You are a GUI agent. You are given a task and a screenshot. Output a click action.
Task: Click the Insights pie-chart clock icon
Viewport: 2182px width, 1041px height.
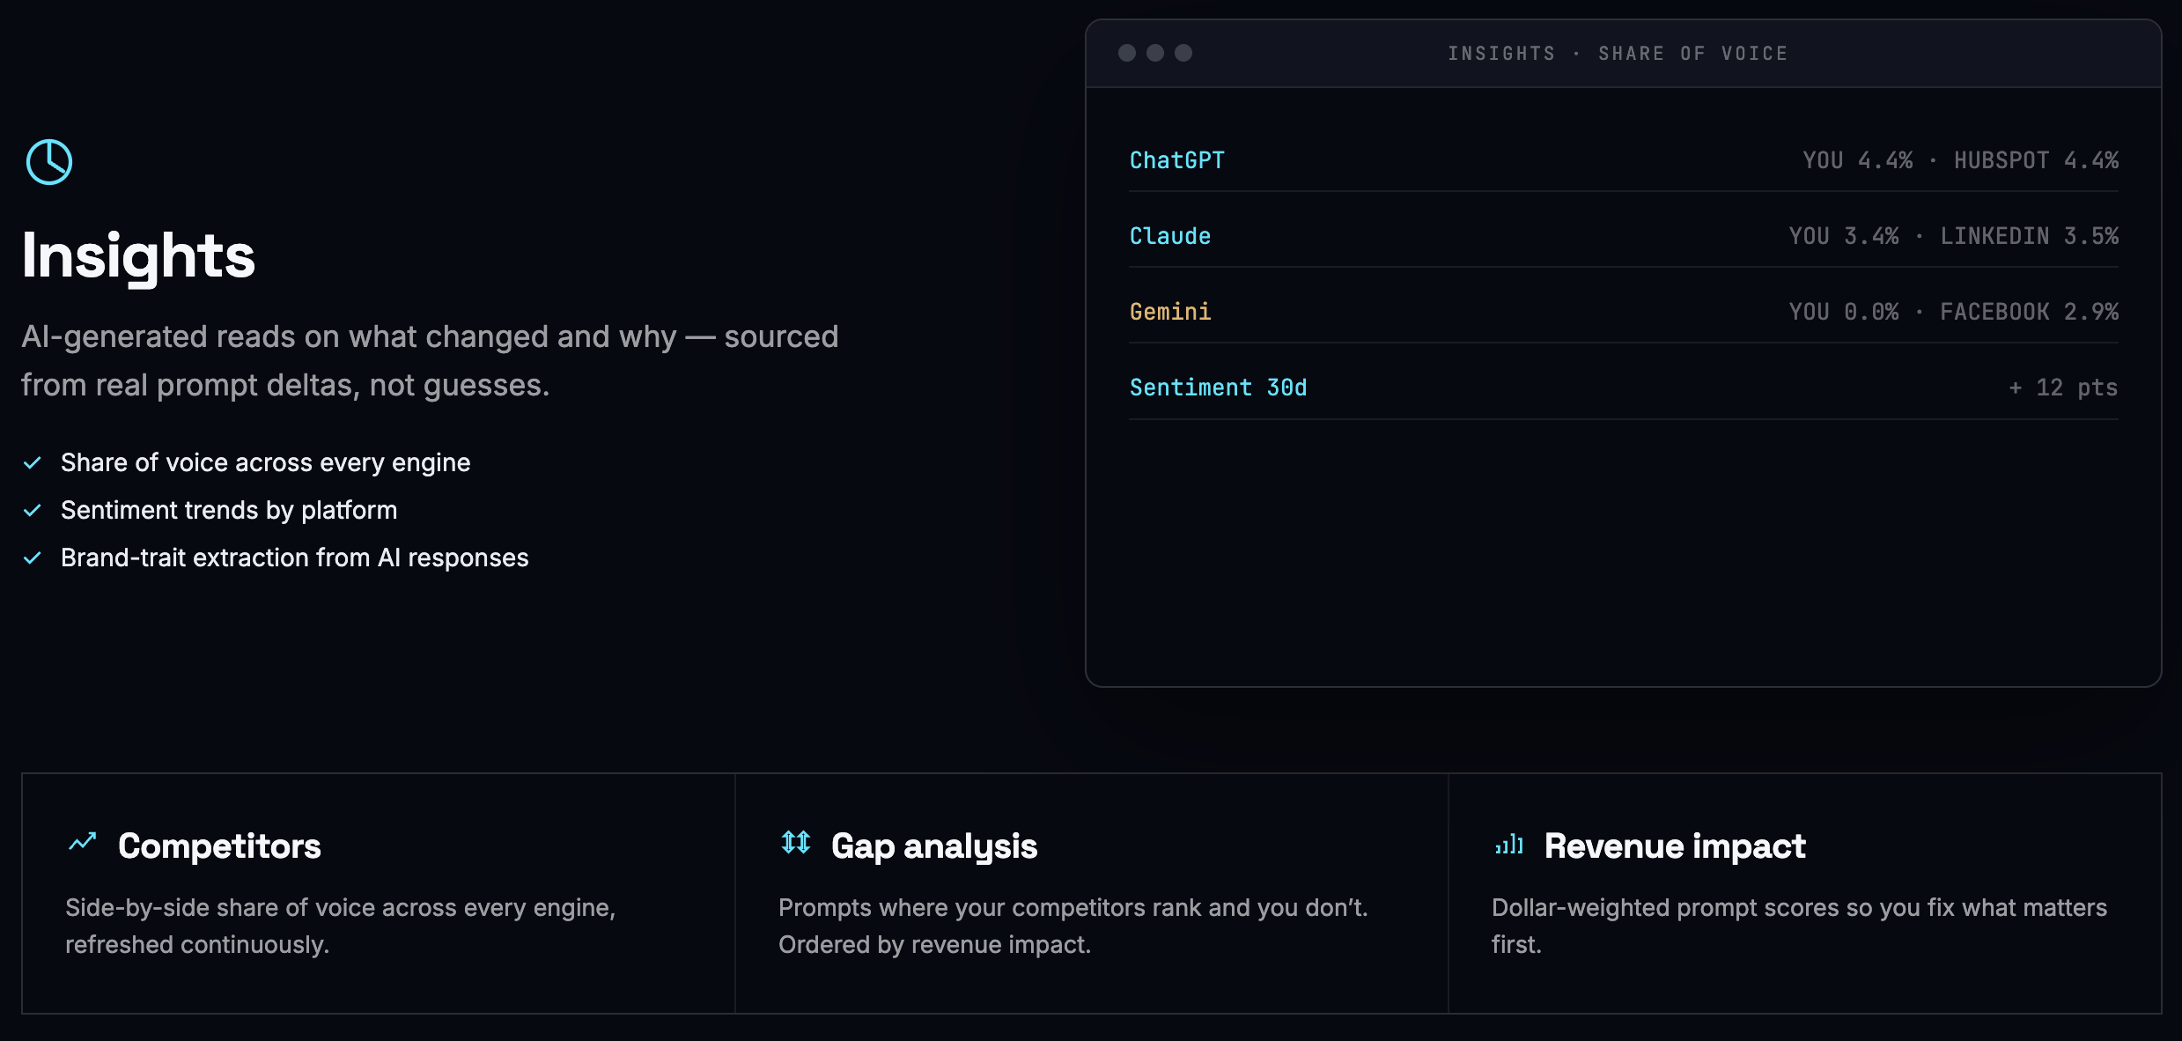[49, 162]
